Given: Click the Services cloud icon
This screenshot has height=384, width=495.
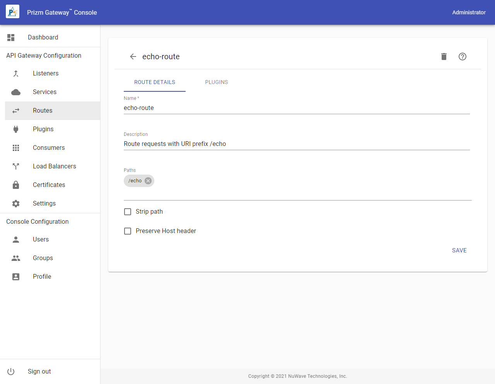Looking at the screenshot, I should click(x=16, y=92).
